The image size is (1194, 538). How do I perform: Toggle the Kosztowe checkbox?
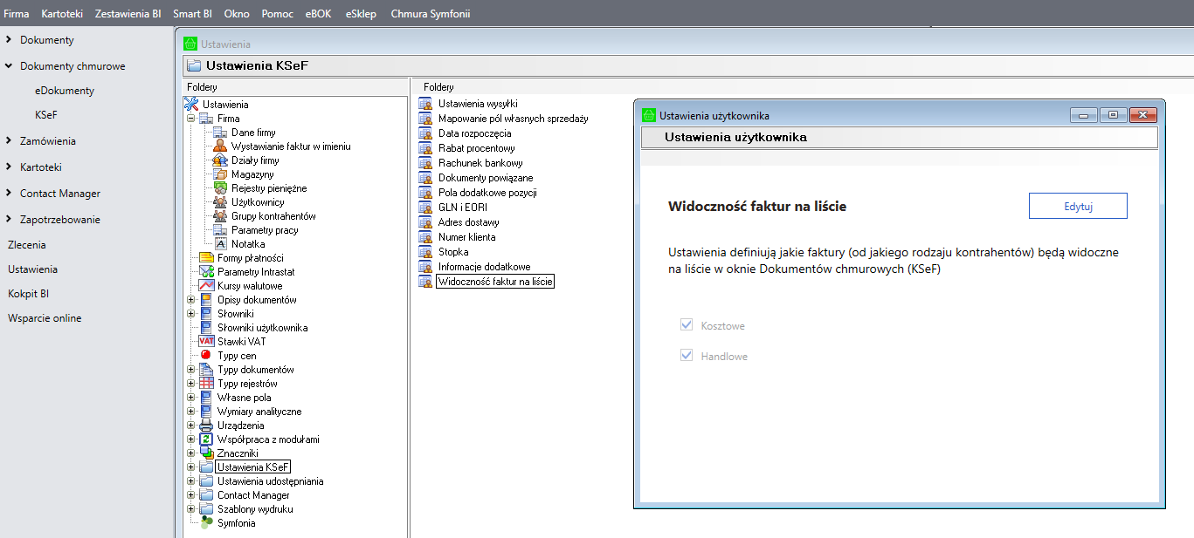pos(687,325)
